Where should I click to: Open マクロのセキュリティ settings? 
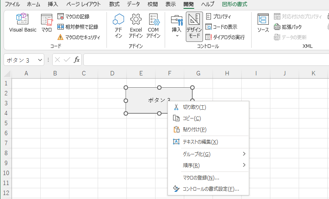pyautogui.click(x=79, y=37)
